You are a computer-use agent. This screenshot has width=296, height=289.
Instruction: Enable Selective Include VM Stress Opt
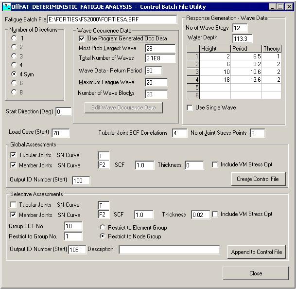[215, 215]
